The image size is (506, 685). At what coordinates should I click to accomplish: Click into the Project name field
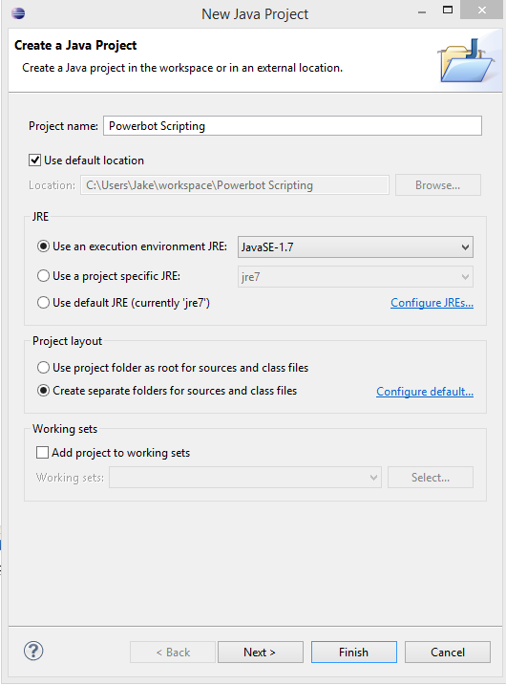pyautogui.click(x=292, y=126)
